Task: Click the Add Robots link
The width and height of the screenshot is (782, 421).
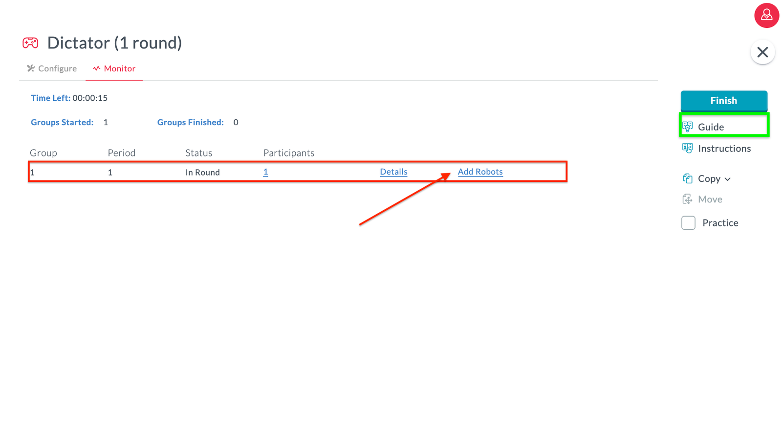Action: [x=480, y=172]
